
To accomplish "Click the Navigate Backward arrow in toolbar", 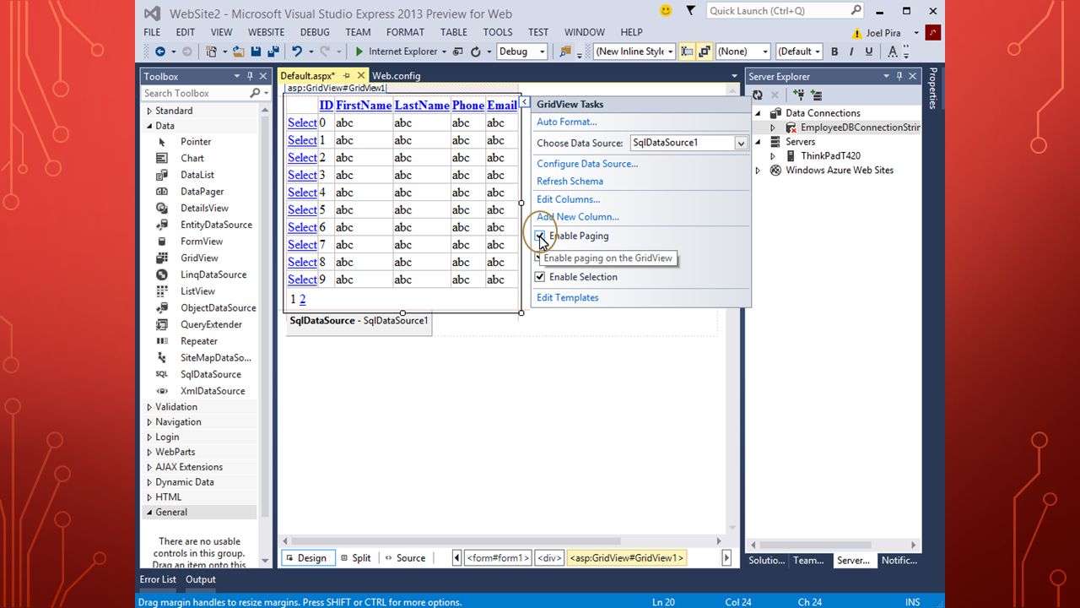I will [159, 52].
